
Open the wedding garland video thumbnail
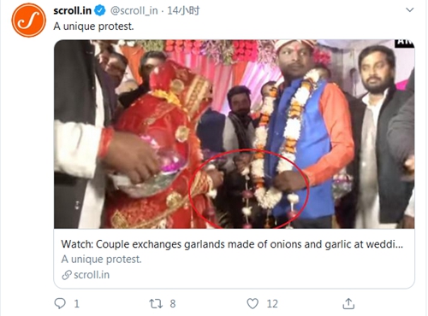(235, 134)
